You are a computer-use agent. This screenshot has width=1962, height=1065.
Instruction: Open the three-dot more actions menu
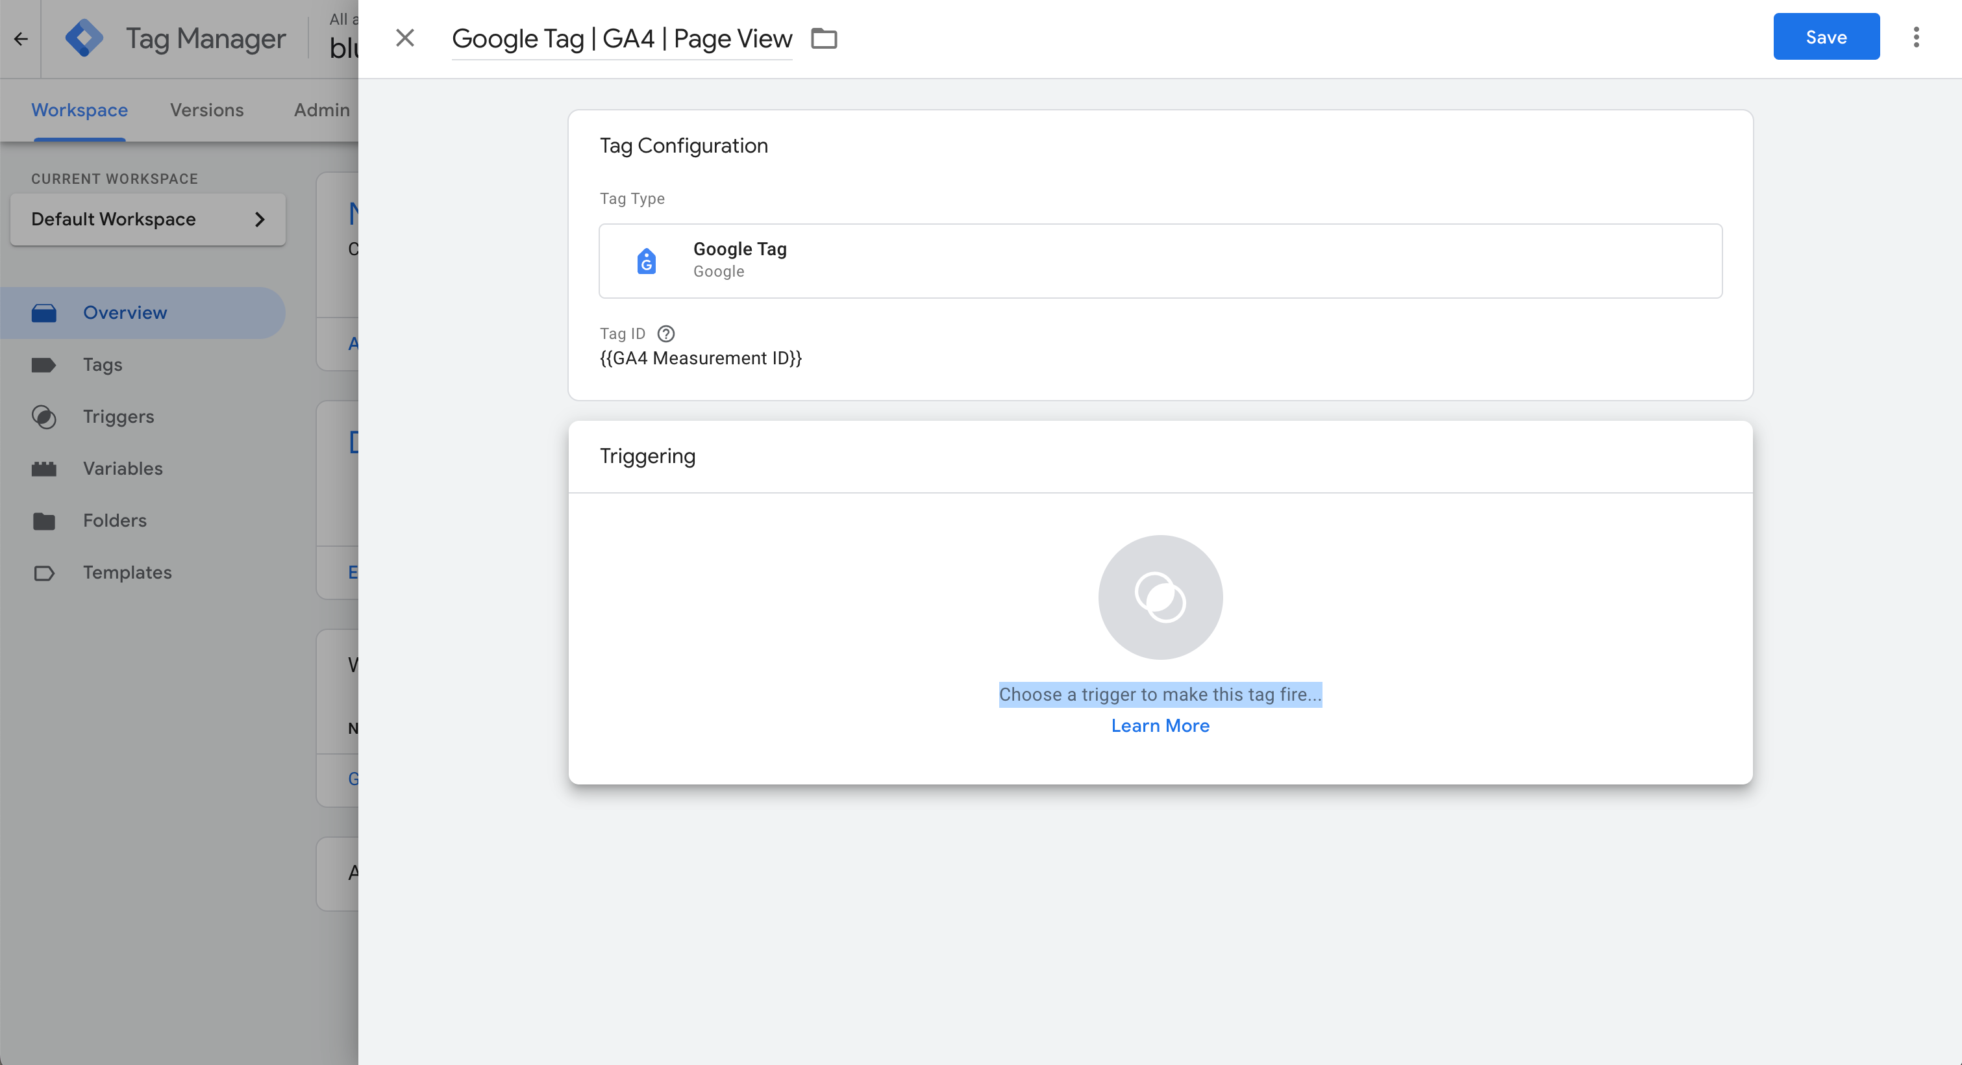click(1917, 37)
